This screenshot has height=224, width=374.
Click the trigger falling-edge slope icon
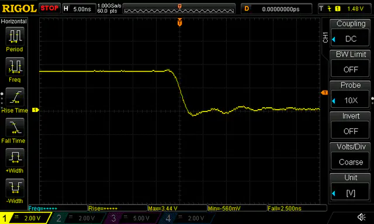point(330,9)
